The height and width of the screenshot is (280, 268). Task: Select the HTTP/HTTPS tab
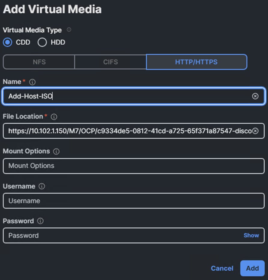point(196,62)
